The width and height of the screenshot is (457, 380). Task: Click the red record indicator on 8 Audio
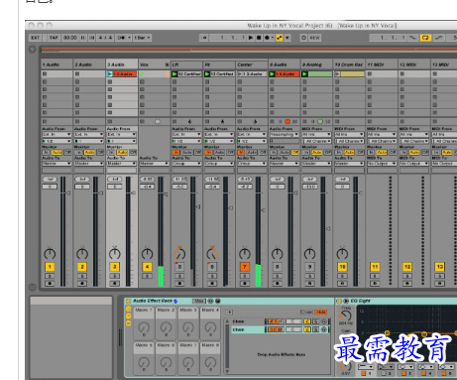tap(287, 121)
